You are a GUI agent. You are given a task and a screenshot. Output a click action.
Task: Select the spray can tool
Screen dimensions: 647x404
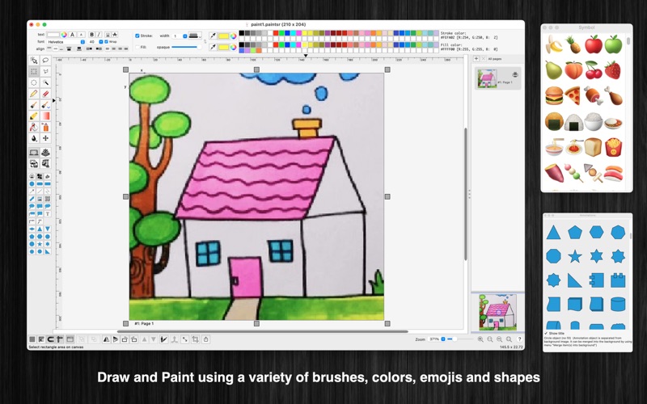45,127
